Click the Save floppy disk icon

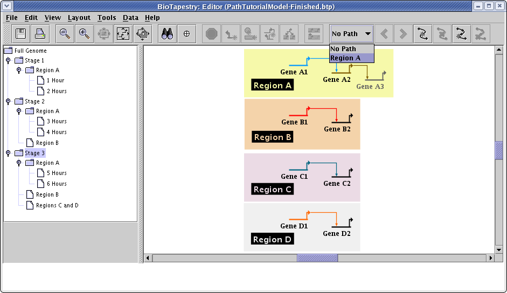coord(21,34)
